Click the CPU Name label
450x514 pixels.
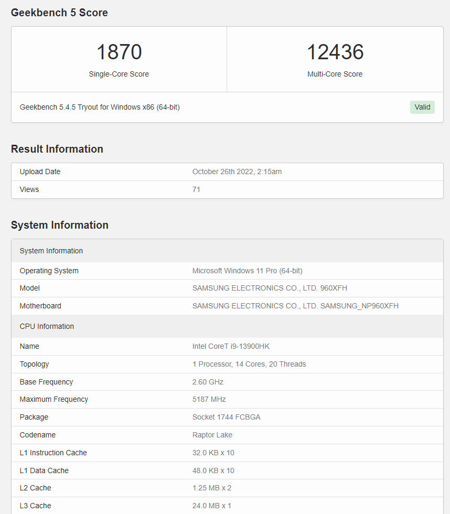tap(29, 347)
